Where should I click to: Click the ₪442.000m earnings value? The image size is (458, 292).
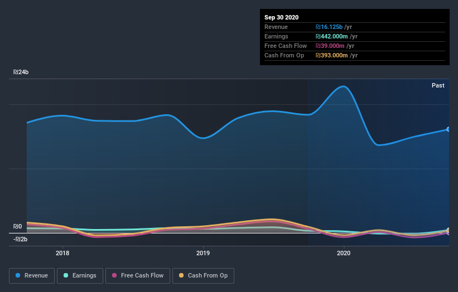pyautogui.click(x=331, y=36)
